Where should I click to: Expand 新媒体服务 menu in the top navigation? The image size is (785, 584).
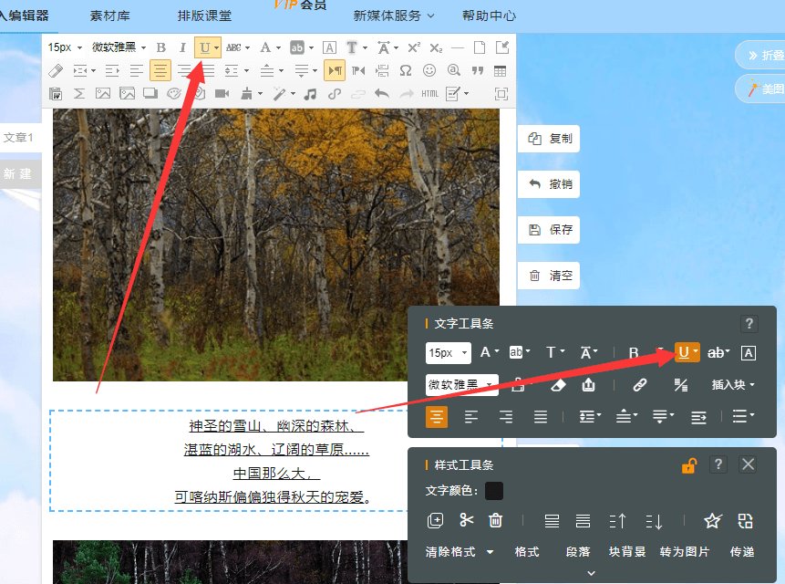point(394,16)
